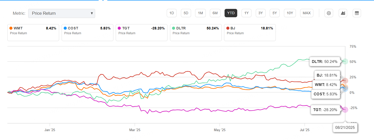Viewport: 374px width, 140px height.
Task: Select the YTD range button
Action: 231,13
